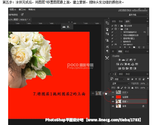Hide the 背景 layer

(x=113, y=106)
